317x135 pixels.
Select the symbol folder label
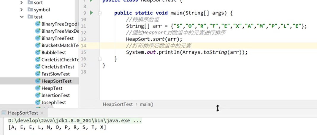coord(42,10)
